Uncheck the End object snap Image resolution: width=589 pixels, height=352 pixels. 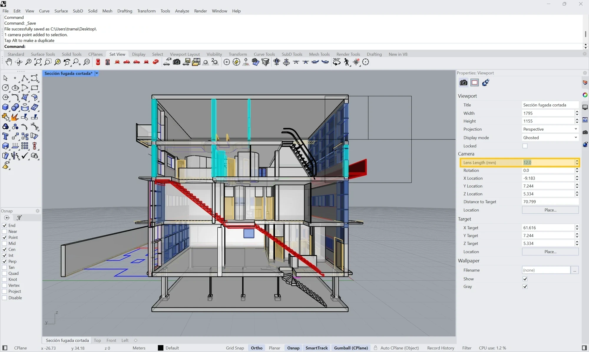(x=4, y=225)
